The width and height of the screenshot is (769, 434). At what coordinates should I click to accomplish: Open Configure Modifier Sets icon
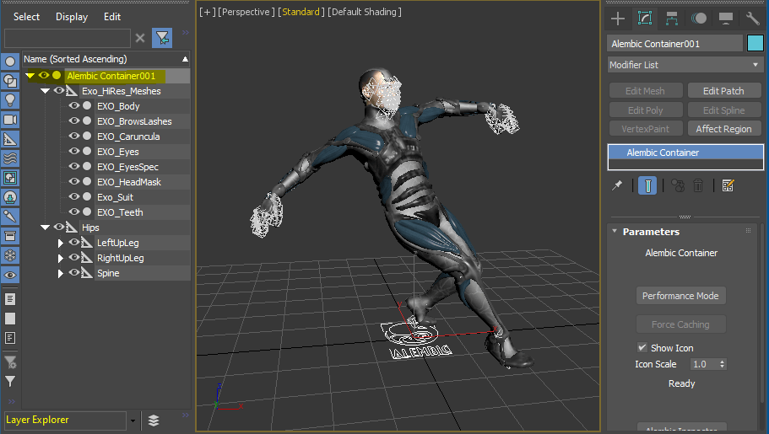(728, 185)
